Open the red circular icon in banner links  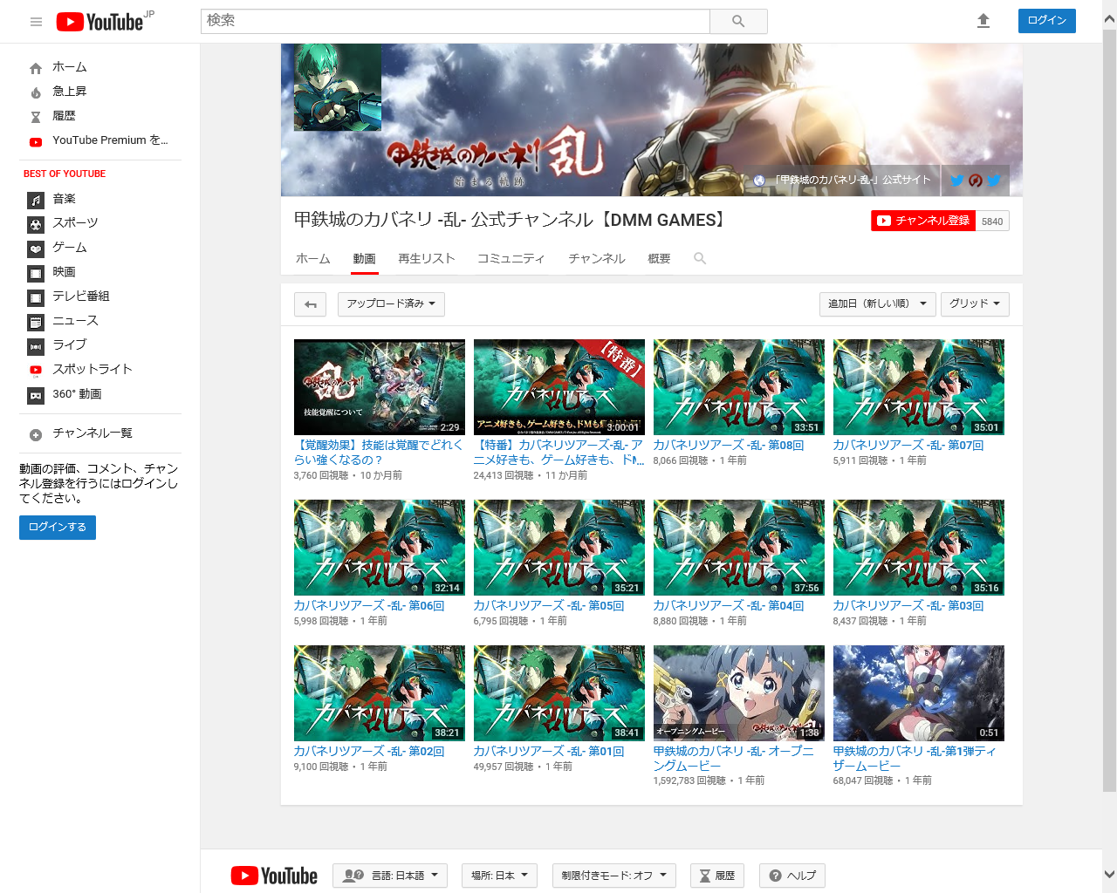pyautogui.click(x=976, y=181)
